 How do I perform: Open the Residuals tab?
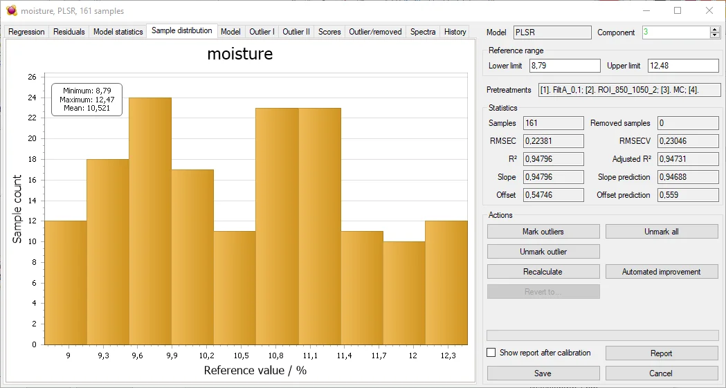pyautogui.click(x=69, y=32)
